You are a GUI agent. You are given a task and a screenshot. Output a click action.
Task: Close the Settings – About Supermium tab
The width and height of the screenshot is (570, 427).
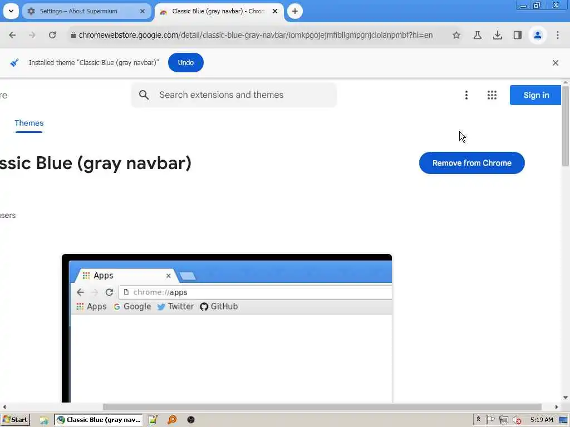(142, 11)
